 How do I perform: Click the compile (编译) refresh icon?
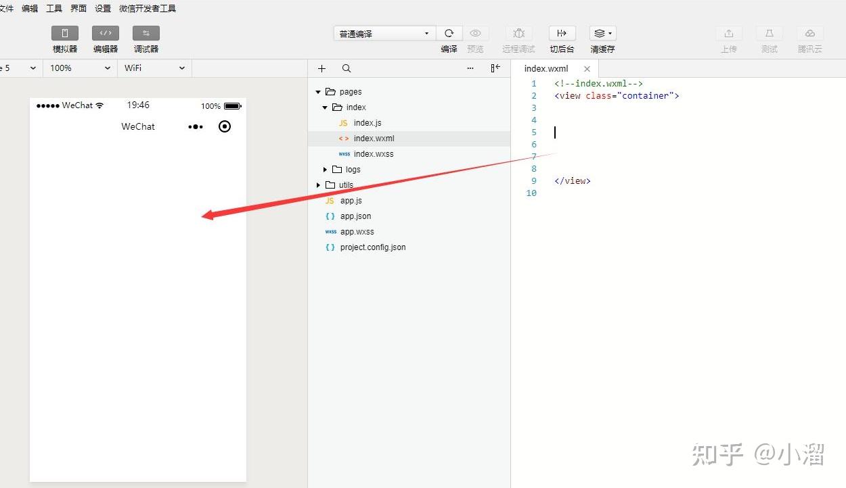click(x=449, y=33)
